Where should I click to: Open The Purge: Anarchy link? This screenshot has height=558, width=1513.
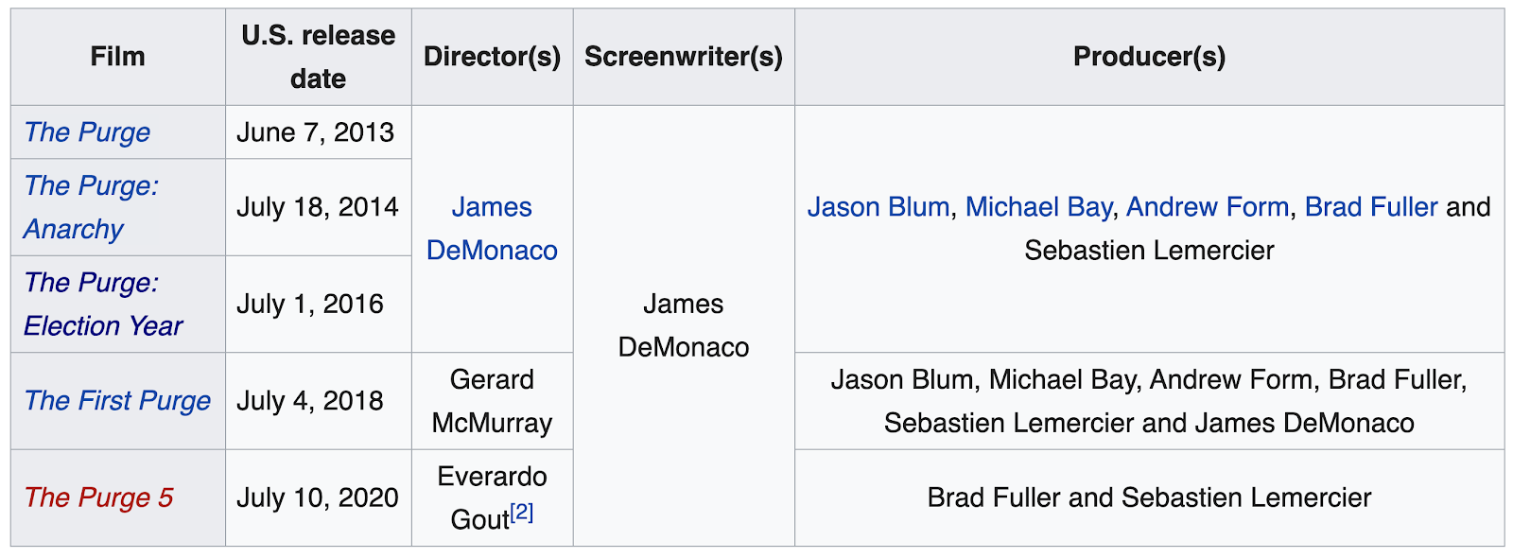tap(91, 207)
